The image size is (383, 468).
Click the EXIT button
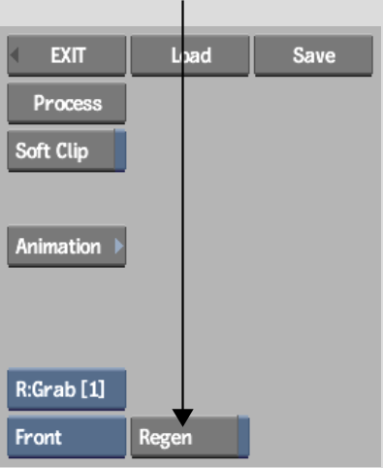[67, 55]
